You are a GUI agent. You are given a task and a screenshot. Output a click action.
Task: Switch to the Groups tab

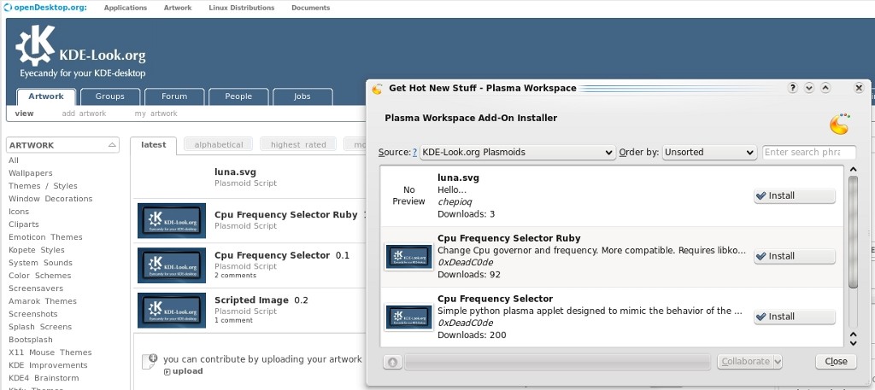(x=109, y=96)
